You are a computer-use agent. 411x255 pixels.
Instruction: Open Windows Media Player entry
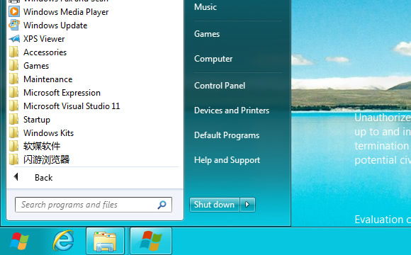point(66,12)
